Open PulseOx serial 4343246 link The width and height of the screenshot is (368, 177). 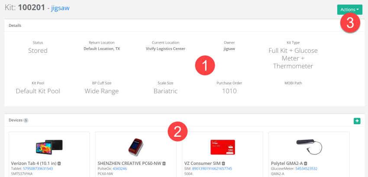(x=119, y=168)
